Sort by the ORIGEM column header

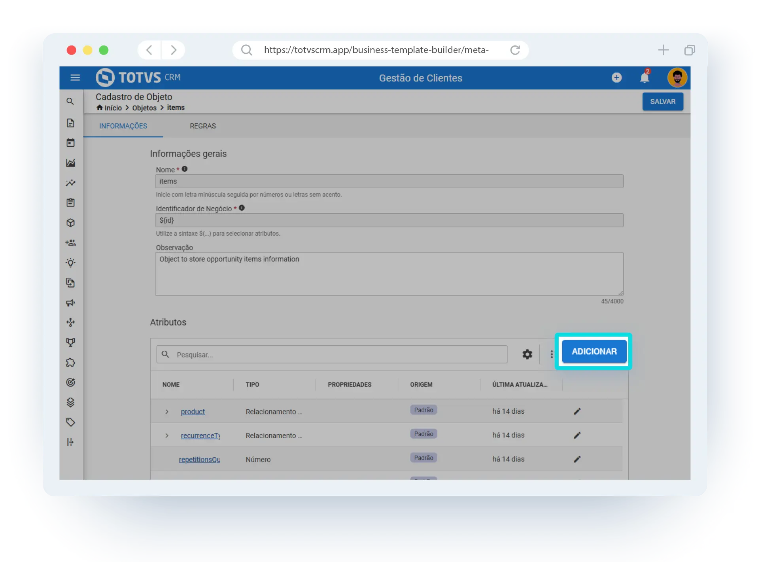coord(421,384)
